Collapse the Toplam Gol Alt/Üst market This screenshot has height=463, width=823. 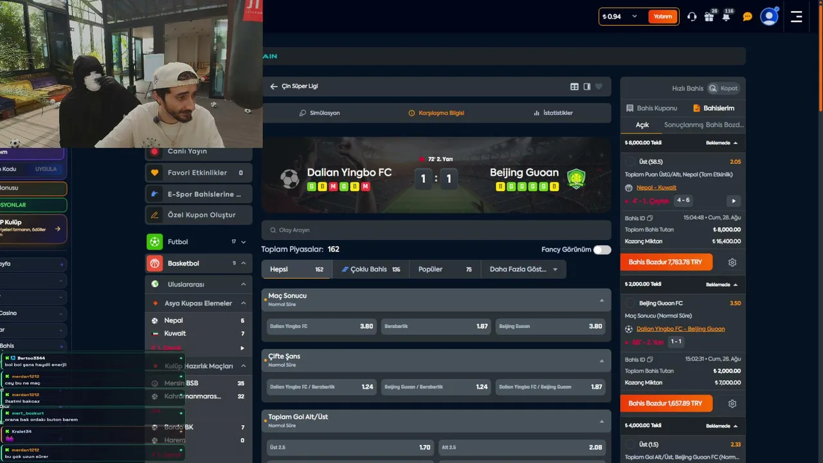tap(602, 421)
